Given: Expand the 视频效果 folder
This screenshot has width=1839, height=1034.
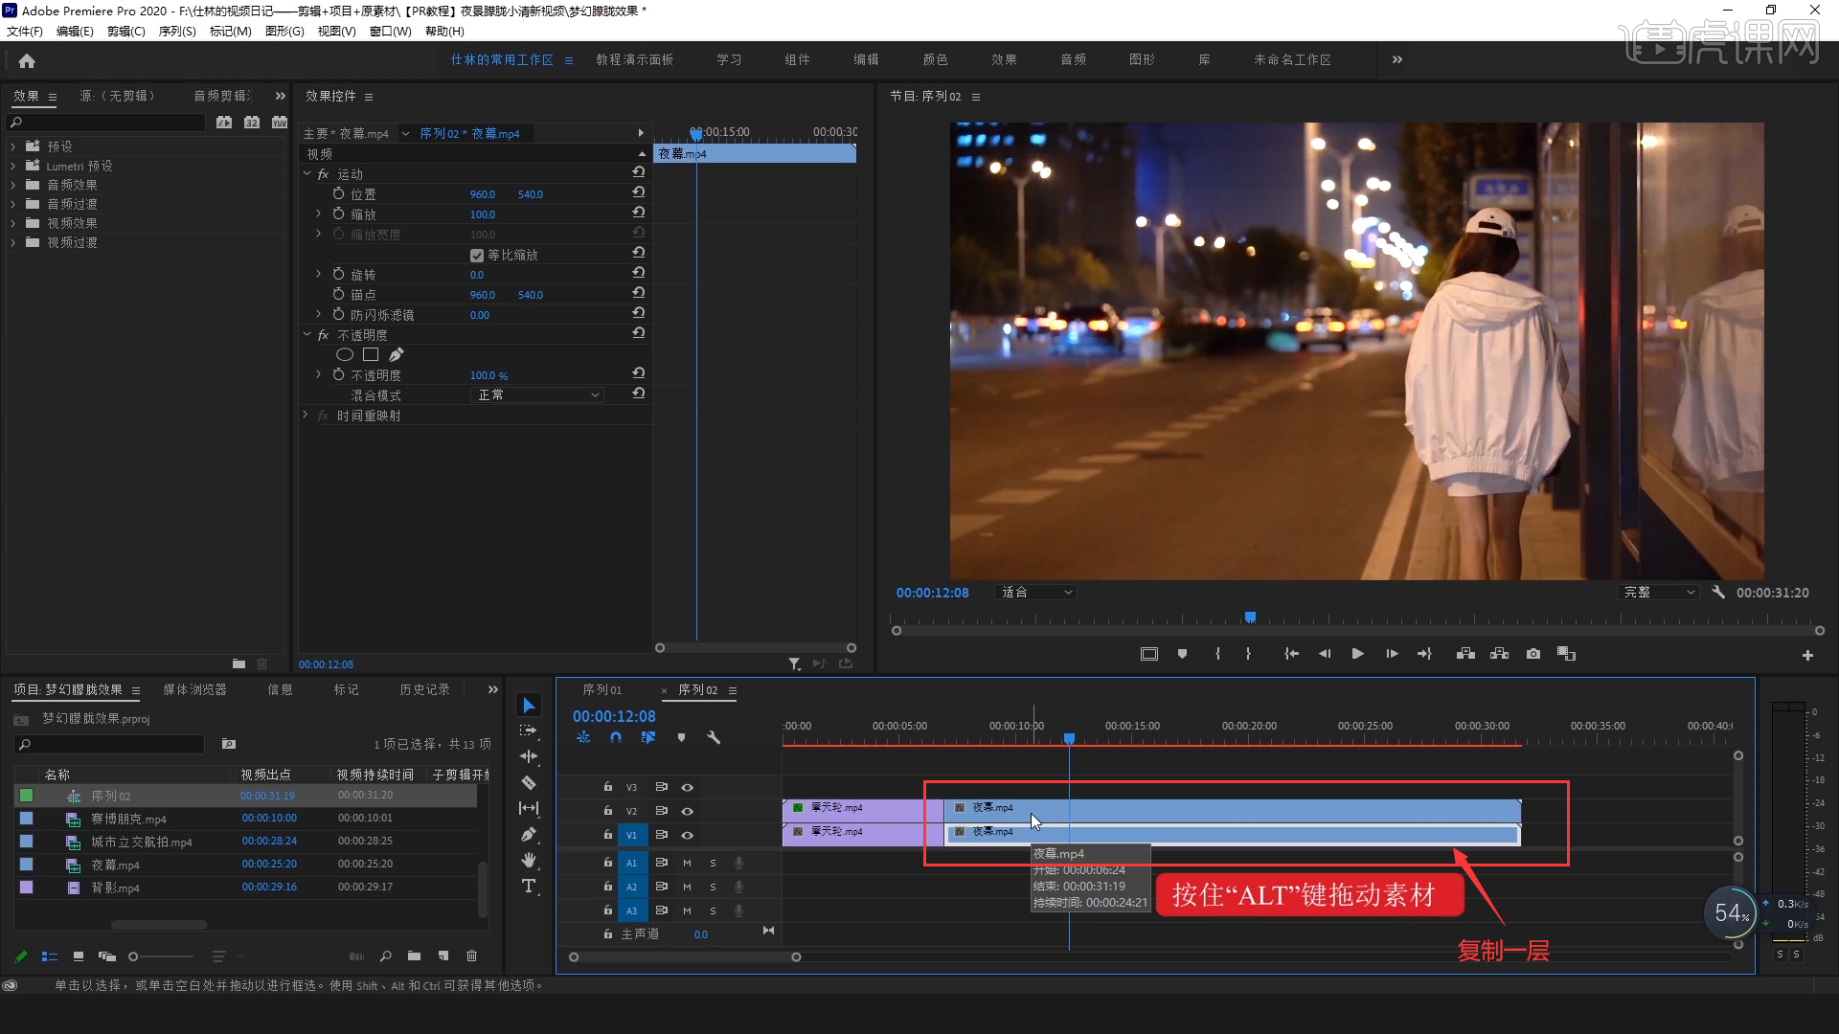Looking at the screenshot, I should 13,223.
